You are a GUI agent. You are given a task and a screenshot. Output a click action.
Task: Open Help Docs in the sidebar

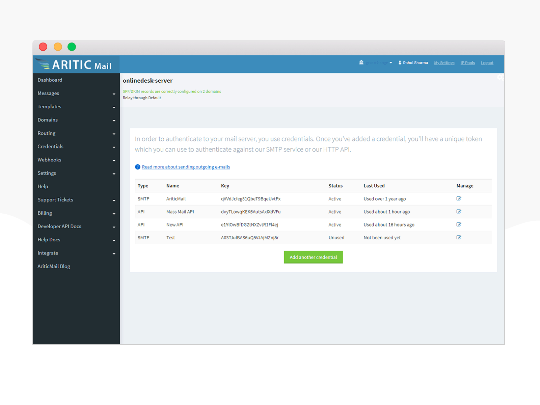click(x=49, y=240)
